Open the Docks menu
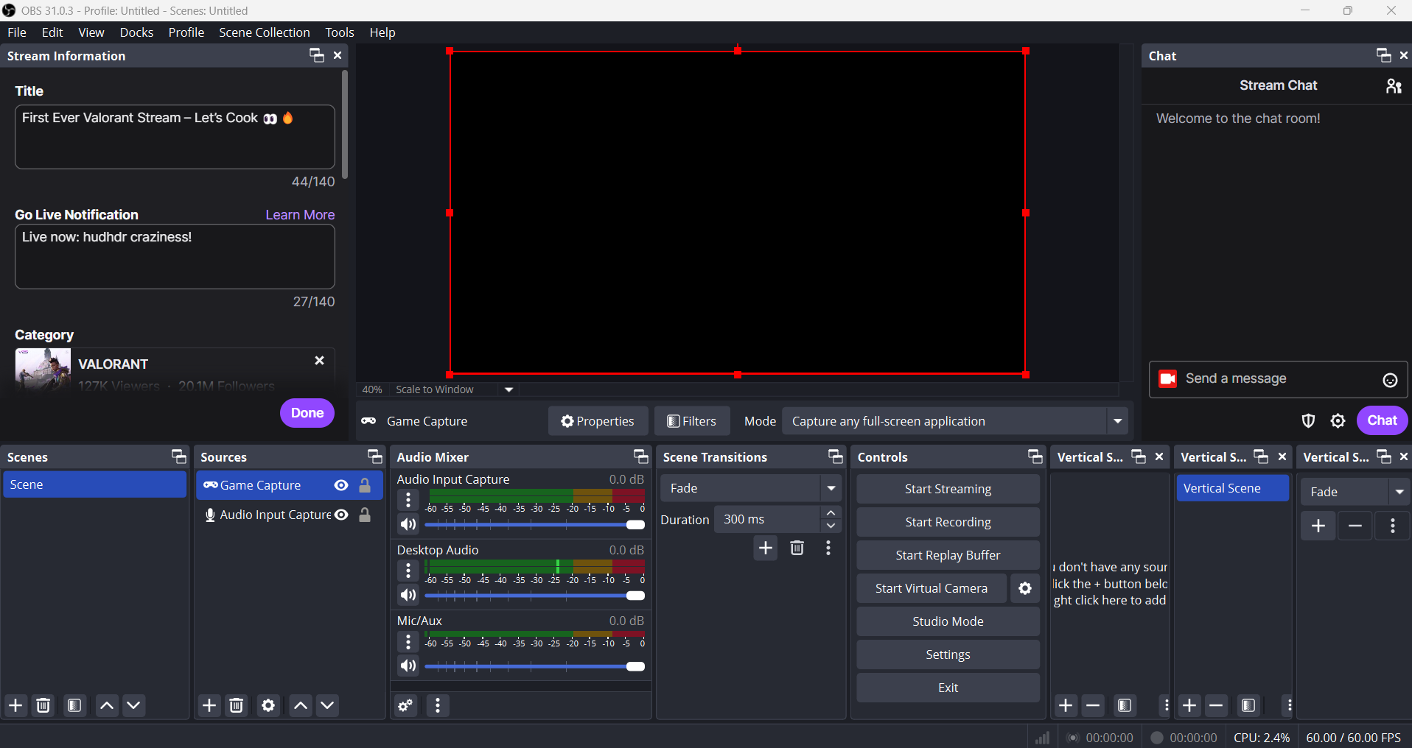Viewport: 1412px width, 748px height. (x=136, y=32)
